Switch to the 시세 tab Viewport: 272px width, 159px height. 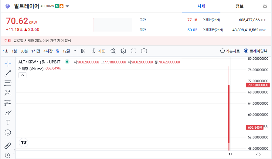pos(201,6)
